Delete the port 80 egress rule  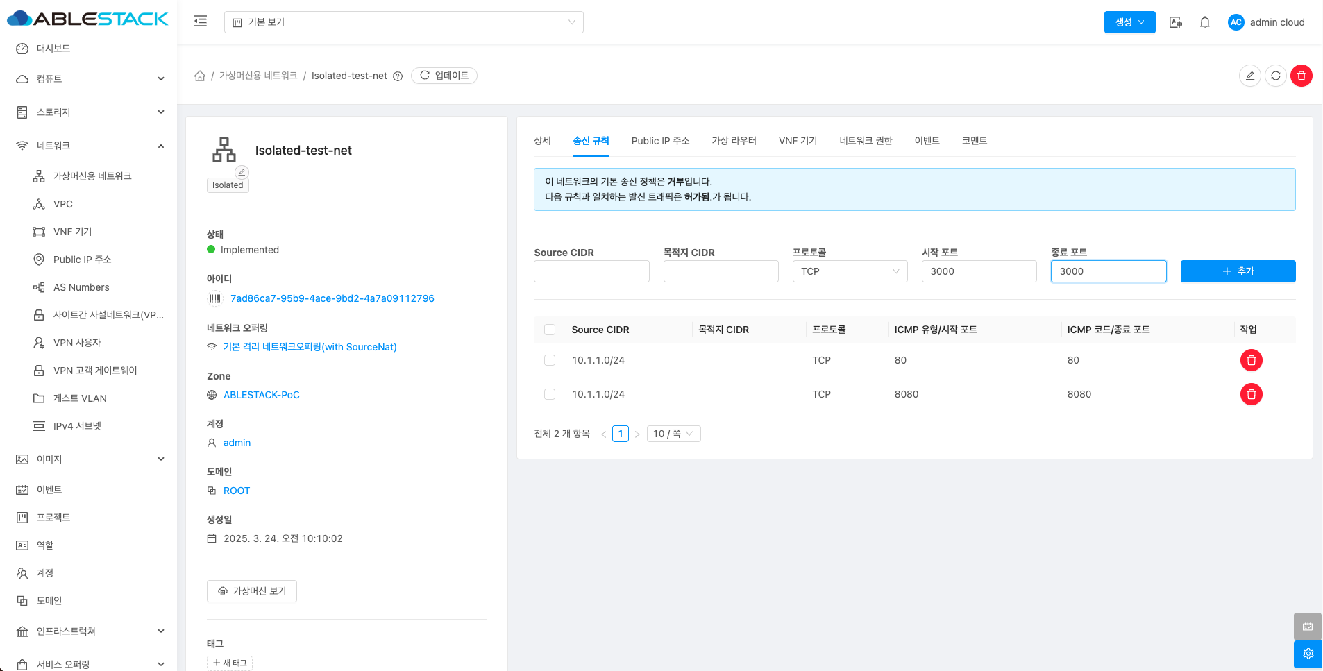pos(1251,360)
